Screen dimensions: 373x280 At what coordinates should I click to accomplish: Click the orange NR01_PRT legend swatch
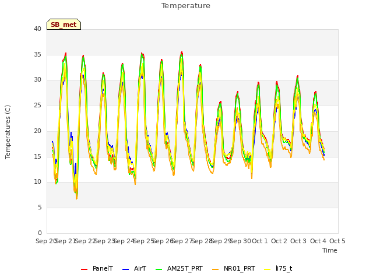(x=216, y=269)
